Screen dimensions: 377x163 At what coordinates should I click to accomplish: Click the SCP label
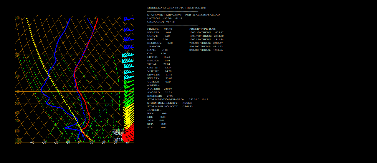click(150, 124)
